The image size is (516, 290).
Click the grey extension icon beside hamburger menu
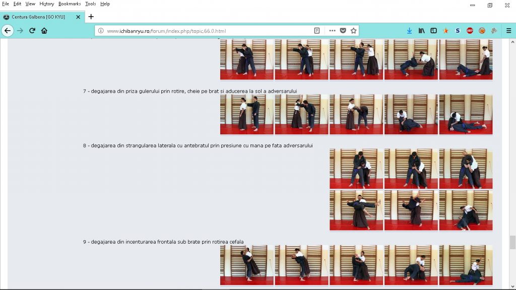[494, 31]
